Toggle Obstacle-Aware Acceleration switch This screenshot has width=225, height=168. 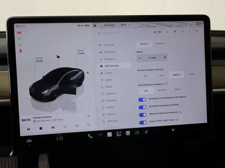(143, 115)
